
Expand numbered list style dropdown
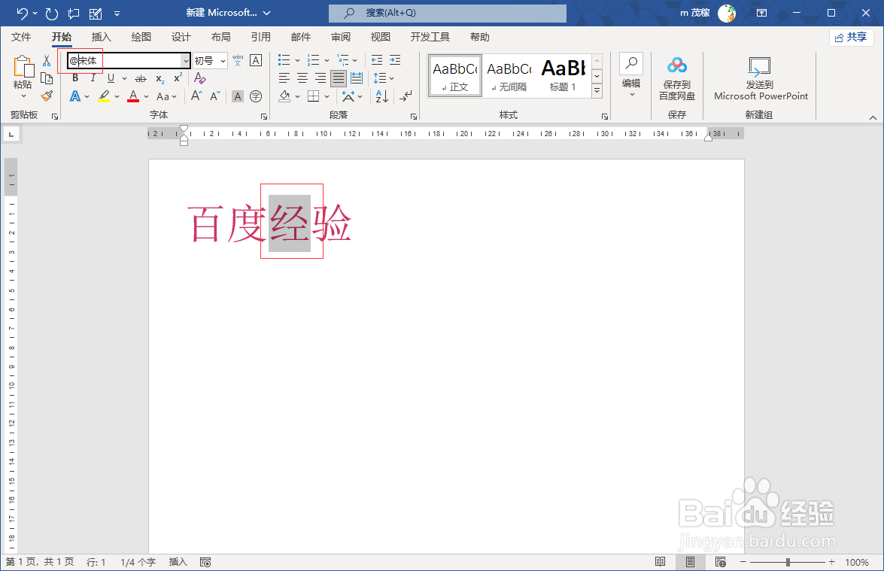[x=327, y=60]
